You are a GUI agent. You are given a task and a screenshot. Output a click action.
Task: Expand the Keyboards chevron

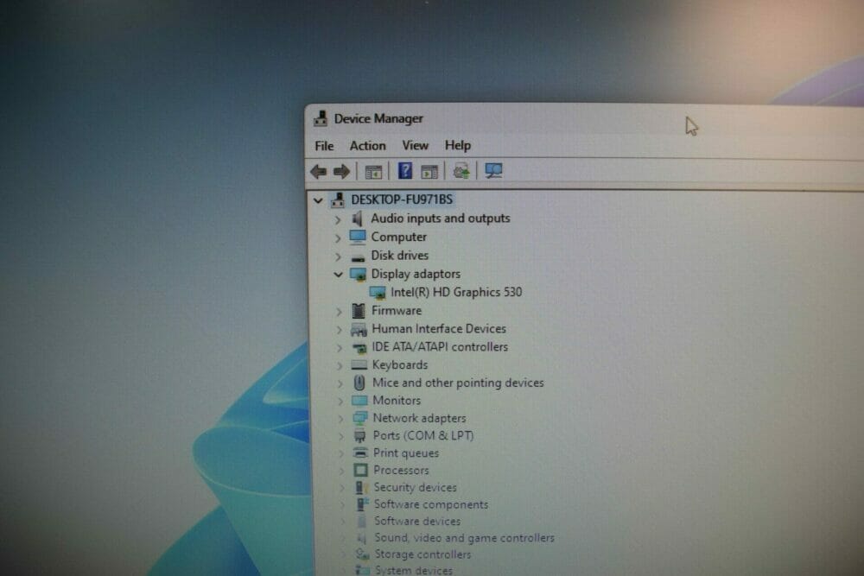pyautogui.click(x=340, y=365)
